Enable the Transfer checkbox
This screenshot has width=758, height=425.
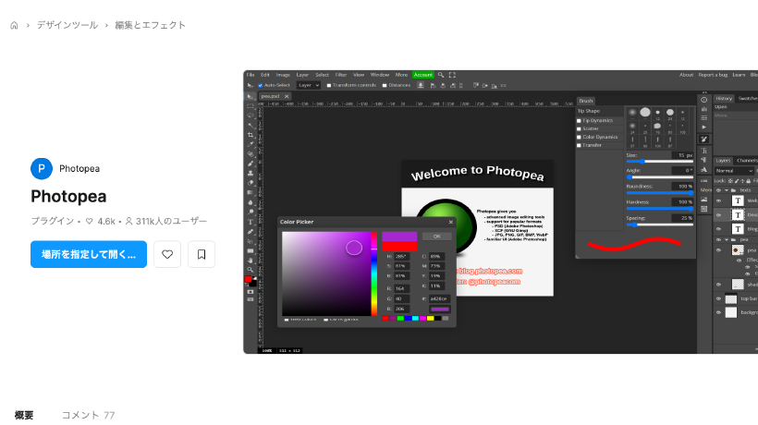(579, 145)
